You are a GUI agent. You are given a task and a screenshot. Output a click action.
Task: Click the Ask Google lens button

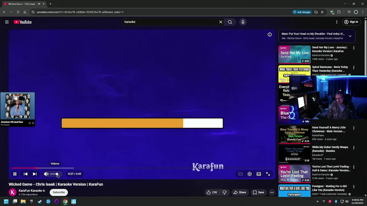302,12
